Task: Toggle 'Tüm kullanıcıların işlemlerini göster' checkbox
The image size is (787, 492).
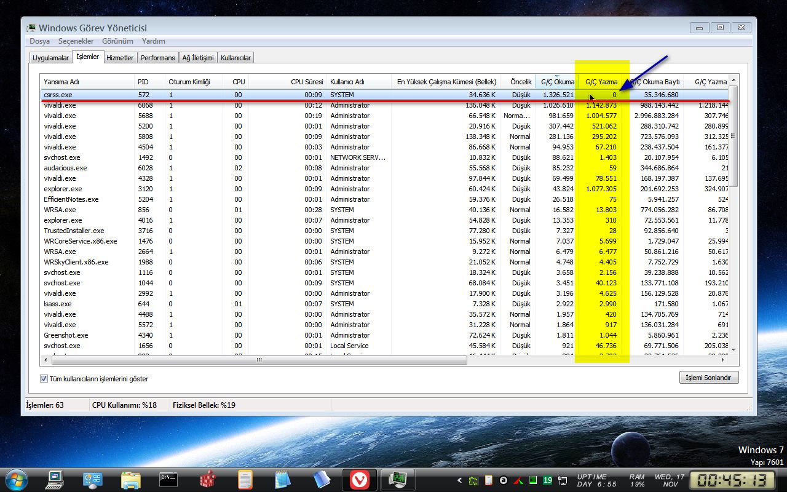Action: click(x=44, y=379)
